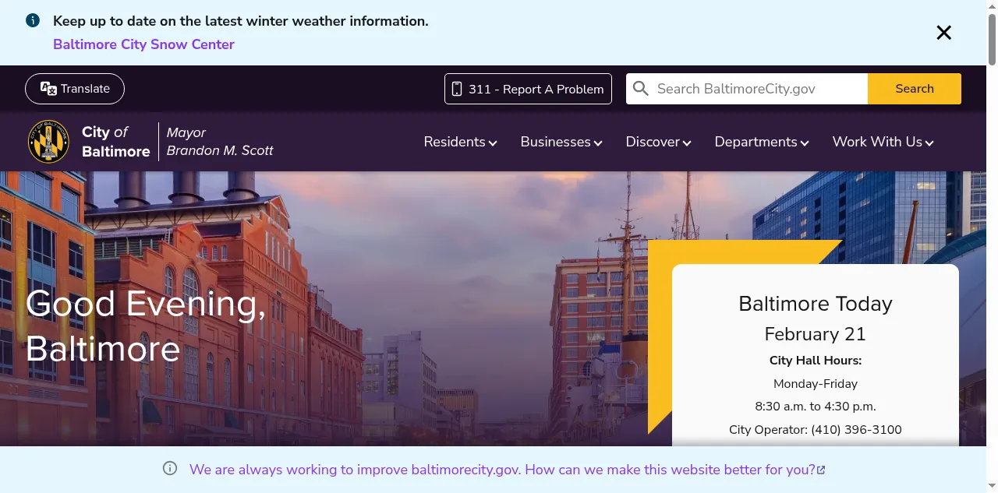Click the phone icon beside 311
This screenshot has height=493, width=998.
[457, 89]
